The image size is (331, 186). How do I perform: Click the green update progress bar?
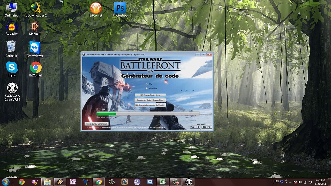pos(148,114)
